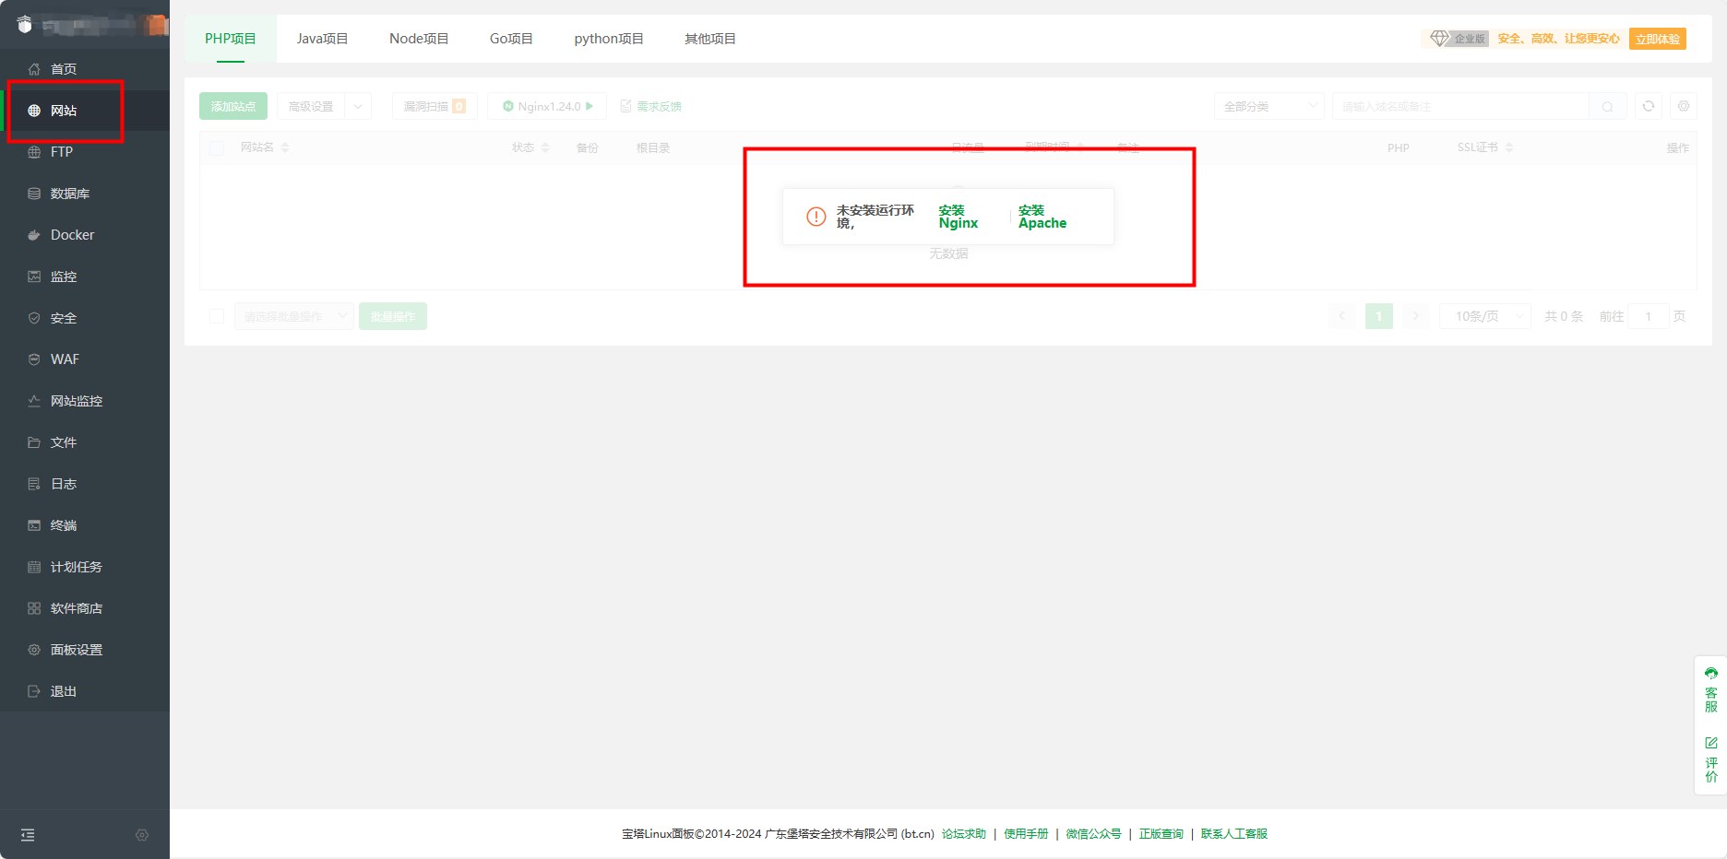Click the 批量操作 button
This screenshot has height=859, width=1727.
(393, 316)
